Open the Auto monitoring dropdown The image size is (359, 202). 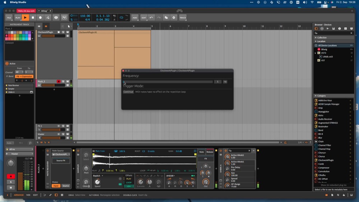(x=10, y=143)
